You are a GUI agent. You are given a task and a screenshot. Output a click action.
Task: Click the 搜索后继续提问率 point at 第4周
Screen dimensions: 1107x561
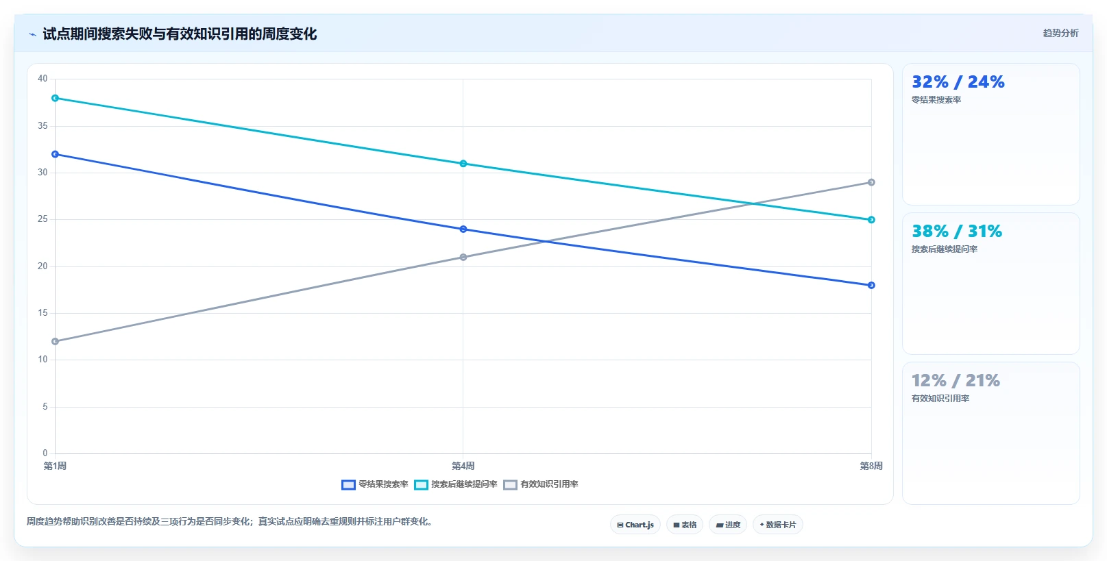[463, 164]
